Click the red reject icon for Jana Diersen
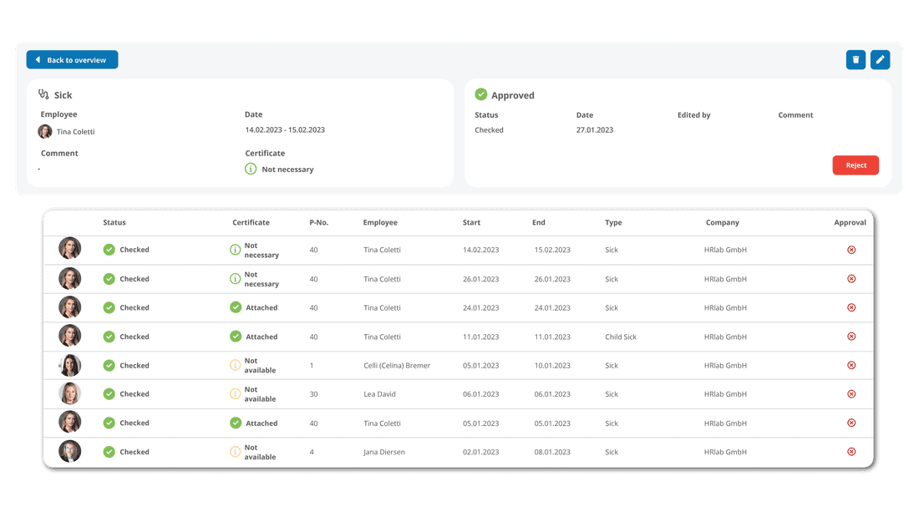This screenshot has width=919, height=517. 851,452
